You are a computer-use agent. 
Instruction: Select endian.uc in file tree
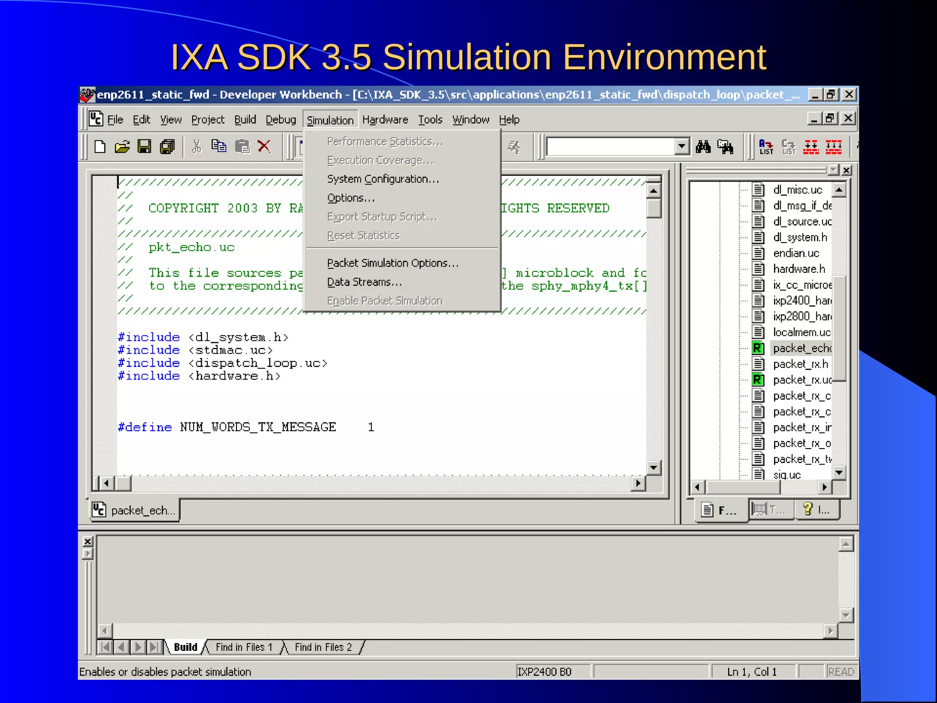click(x=796, y=253)
